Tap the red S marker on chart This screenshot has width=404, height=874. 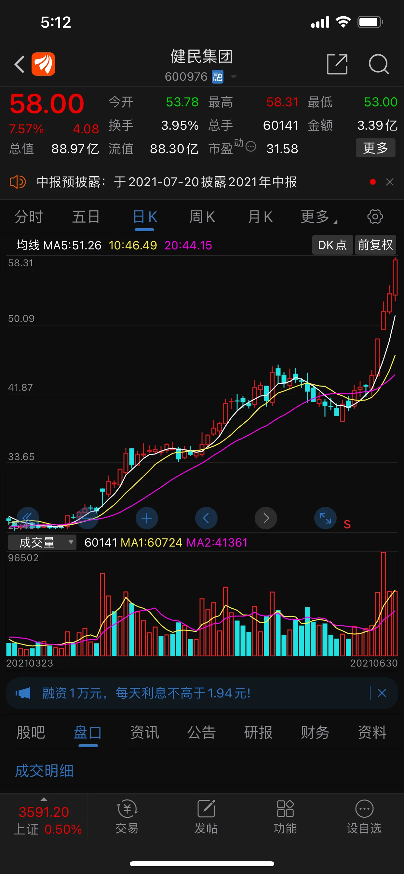tap(347, 524)
